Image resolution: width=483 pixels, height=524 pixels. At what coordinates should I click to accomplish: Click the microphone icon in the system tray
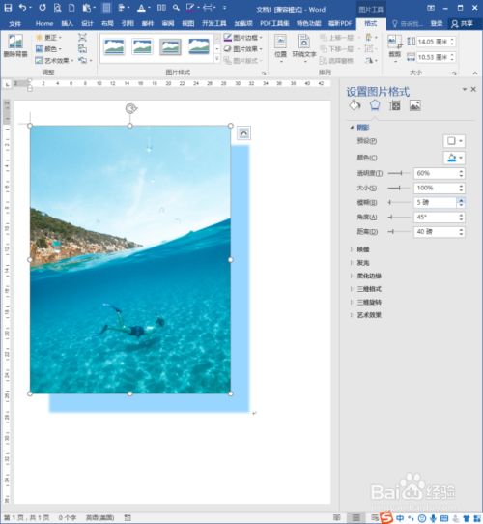tap(433, 518)
